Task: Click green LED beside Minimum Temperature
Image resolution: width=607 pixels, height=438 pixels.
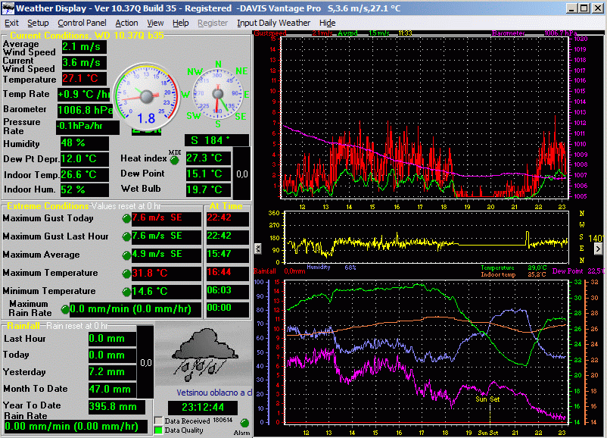Action: [x=126, y=292]
